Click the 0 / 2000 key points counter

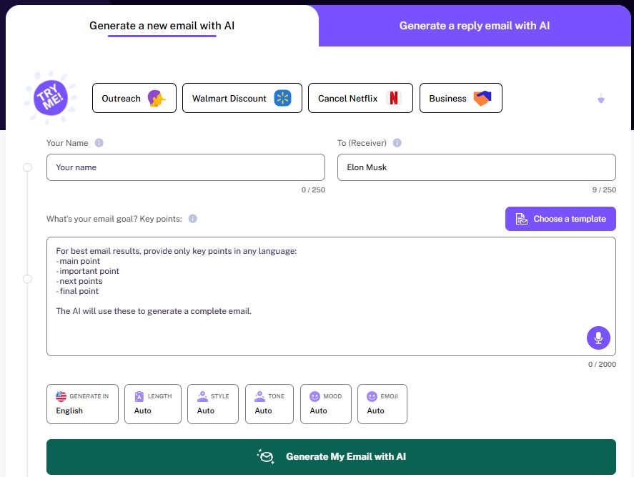point(602,364)
